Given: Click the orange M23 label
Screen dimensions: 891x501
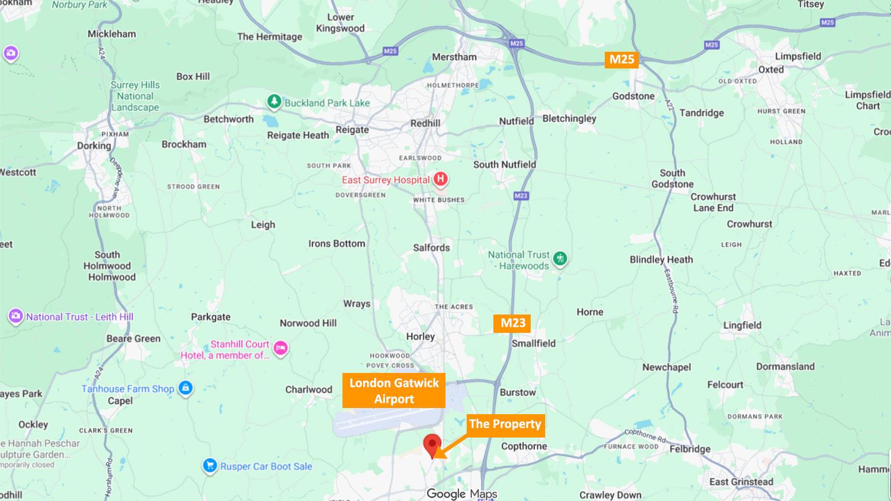Looking at the screenshot, I should [513, 323].
